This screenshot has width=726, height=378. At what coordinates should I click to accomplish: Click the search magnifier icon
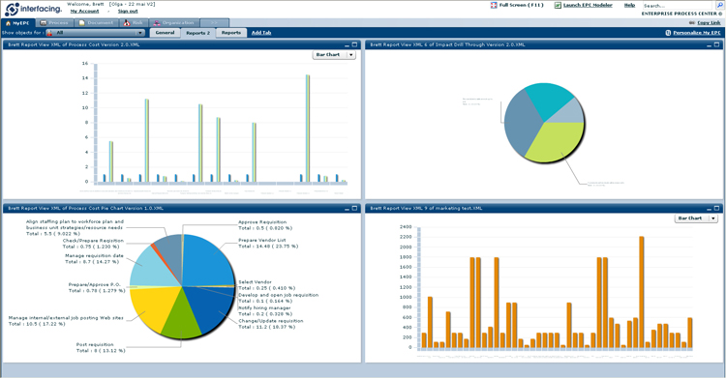719,5
